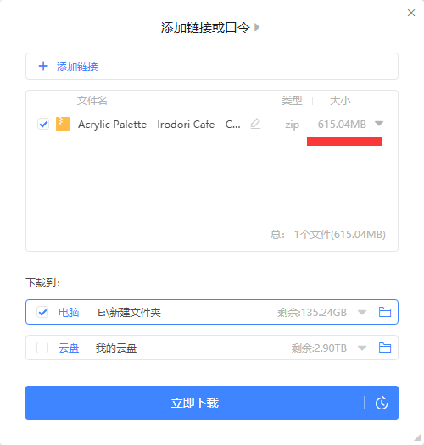Open the 电脑 path history dropdown
The height and width of the screenshot is (445, 424).
pos(362,313)
